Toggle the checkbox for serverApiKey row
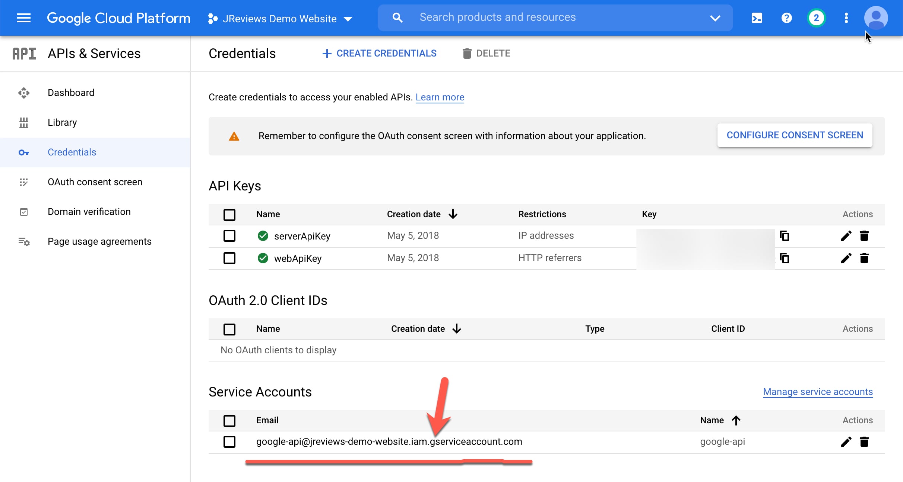Viewport: 903px width, 482px height. tap(229, 236)
